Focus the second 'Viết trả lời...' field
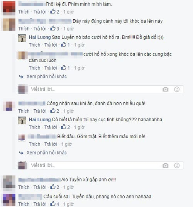193x207 pixels. [106, 165]
